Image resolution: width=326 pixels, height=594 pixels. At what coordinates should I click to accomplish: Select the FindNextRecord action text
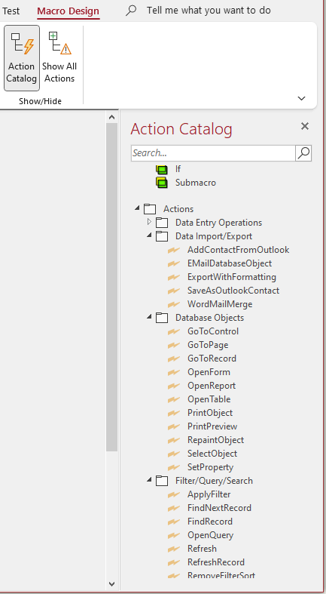click(x=219, y=508)
